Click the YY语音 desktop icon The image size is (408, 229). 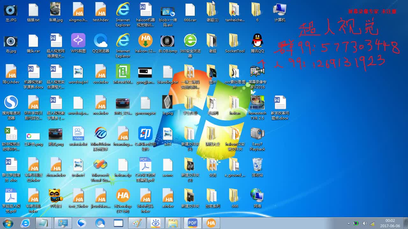[x=56, y=198]
